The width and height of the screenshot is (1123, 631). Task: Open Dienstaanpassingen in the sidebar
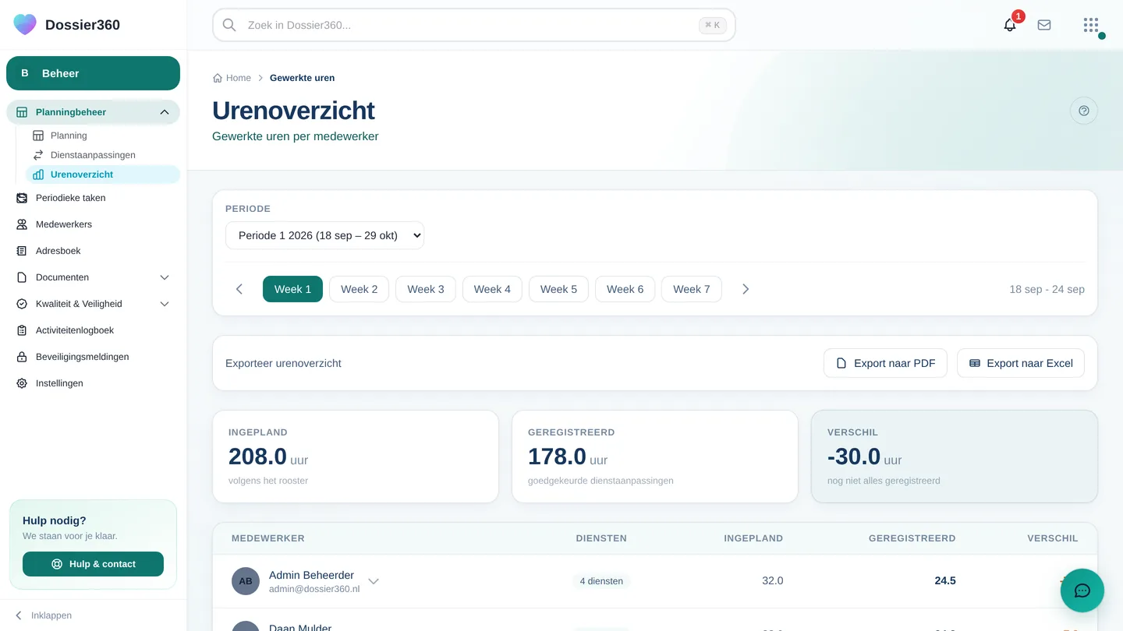103,155
